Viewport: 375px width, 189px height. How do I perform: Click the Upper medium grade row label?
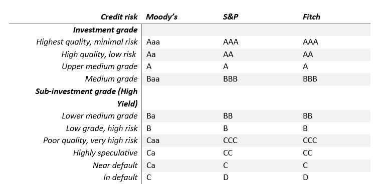[x=99, y=66]
